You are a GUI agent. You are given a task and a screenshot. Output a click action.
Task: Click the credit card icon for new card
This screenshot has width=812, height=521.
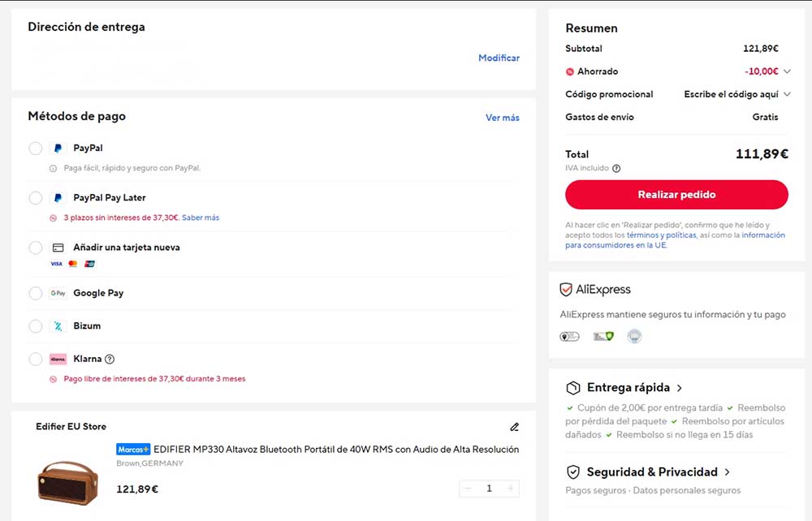coord(58,248)
